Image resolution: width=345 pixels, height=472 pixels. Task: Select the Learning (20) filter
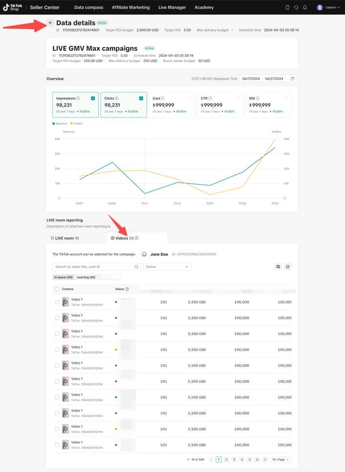click(x=86, y=277)
